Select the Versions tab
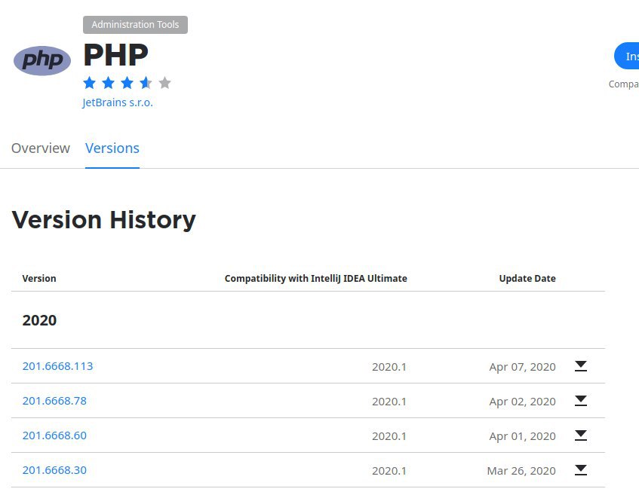This screenshot has width=639, height=495. (112, 148)
